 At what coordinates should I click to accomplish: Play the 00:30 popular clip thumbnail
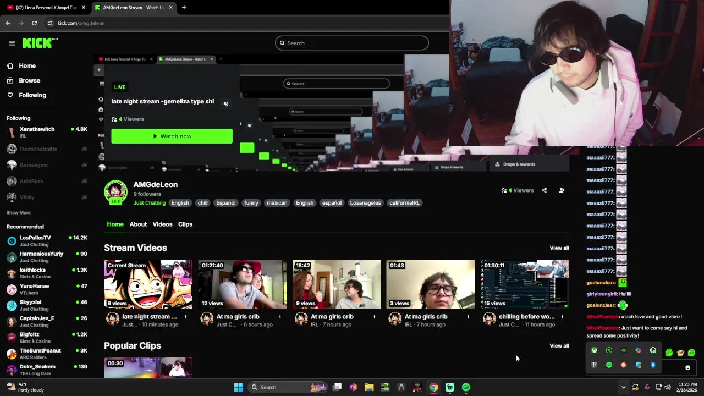148,368
